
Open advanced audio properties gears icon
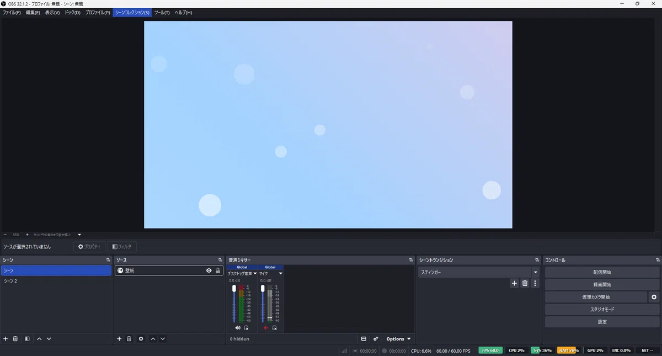(376, 339)
